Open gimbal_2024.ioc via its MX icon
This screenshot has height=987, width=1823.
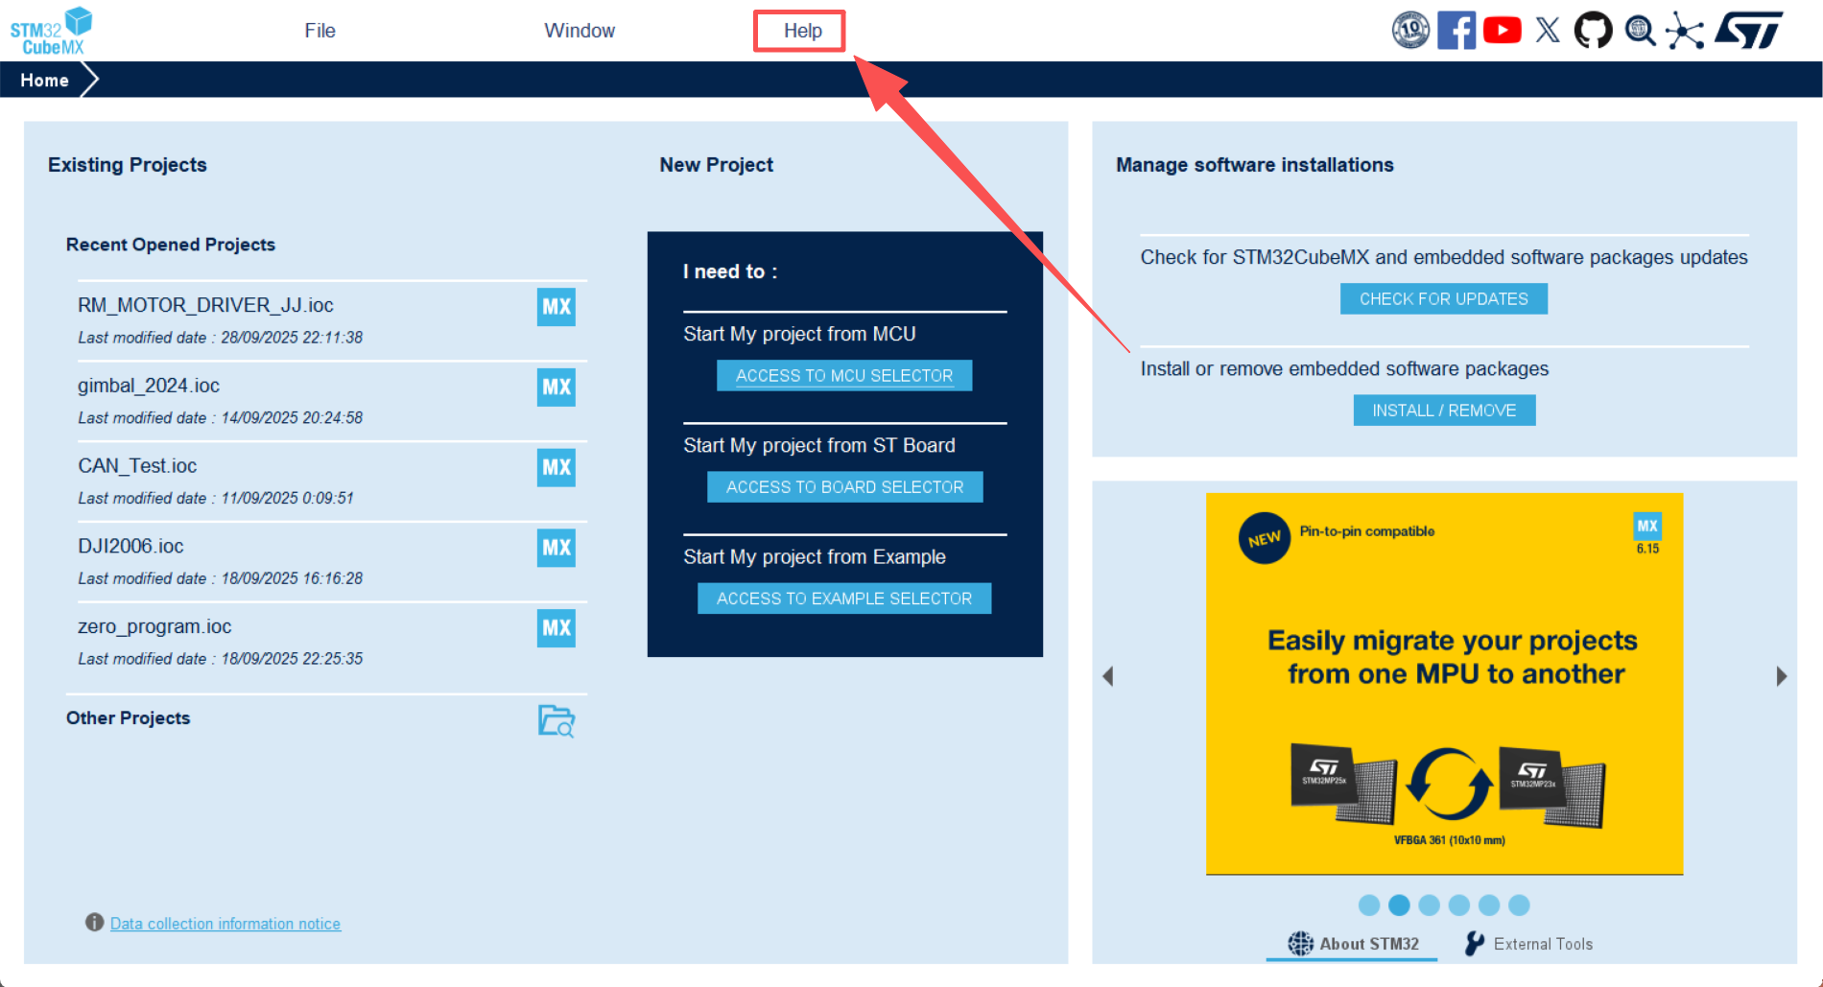(x=556, y=388)
